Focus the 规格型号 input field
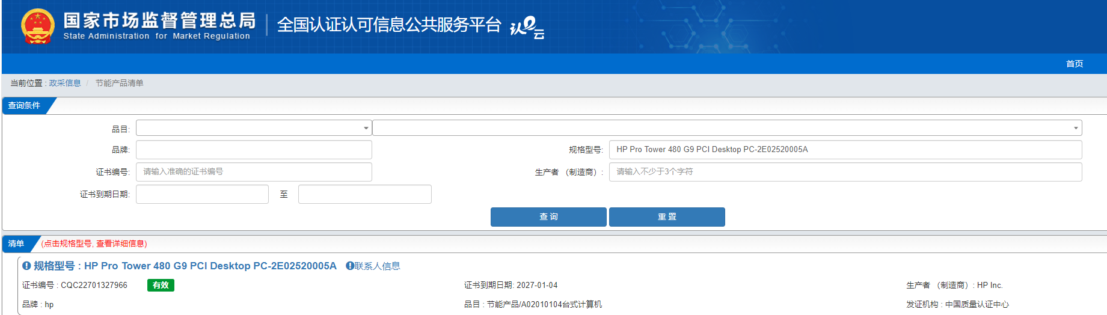 (845, 150)
